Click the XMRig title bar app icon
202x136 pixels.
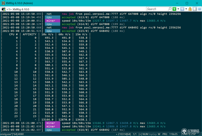[x=3, y=3]
